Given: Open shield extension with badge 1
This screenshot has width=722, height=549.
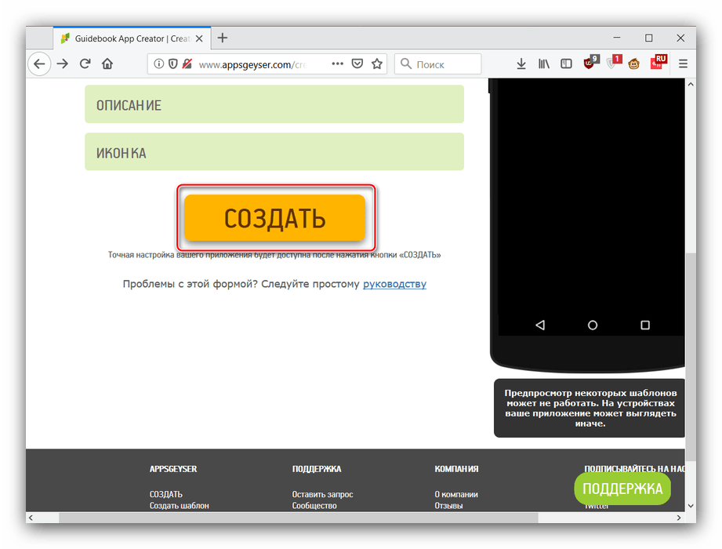Looking at the screenshot, I should point(614,62).
